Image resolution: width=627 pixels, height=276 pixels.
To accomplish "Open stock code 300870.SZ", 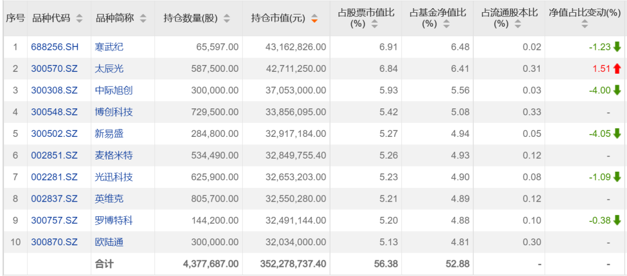I will click(x=54, y=242).
